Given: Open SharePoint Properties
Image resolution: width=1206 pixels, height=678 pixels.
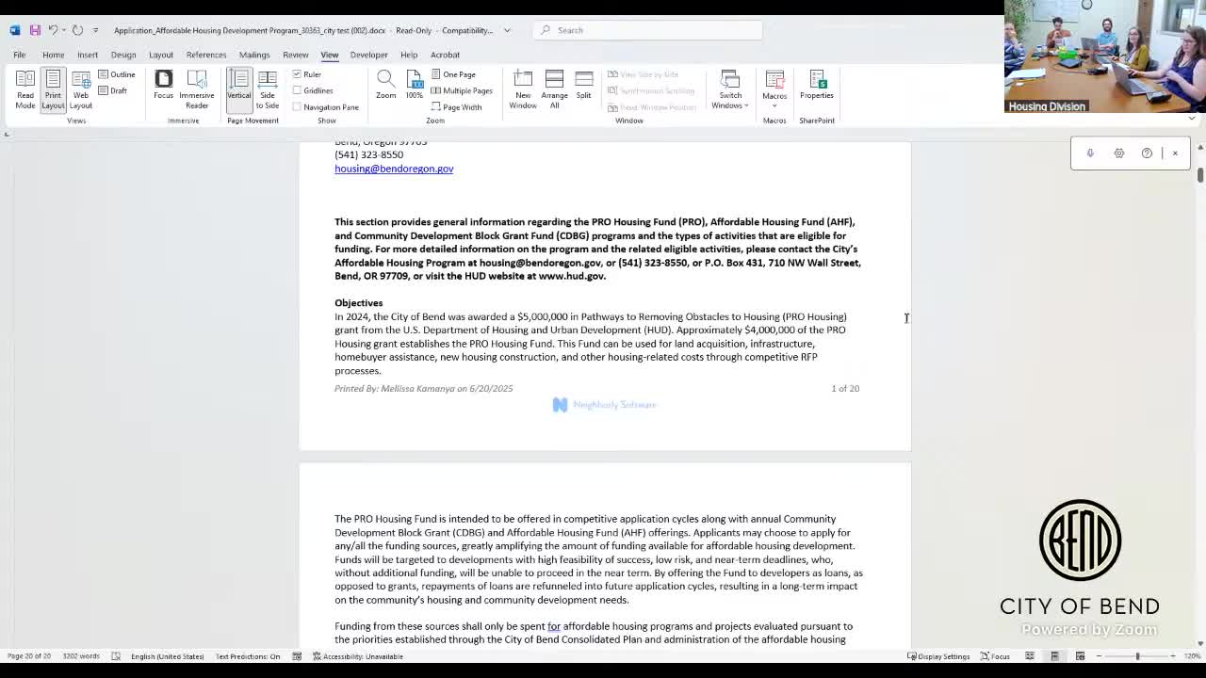Looking at the screenshot, I should click(x=816, y=85).
